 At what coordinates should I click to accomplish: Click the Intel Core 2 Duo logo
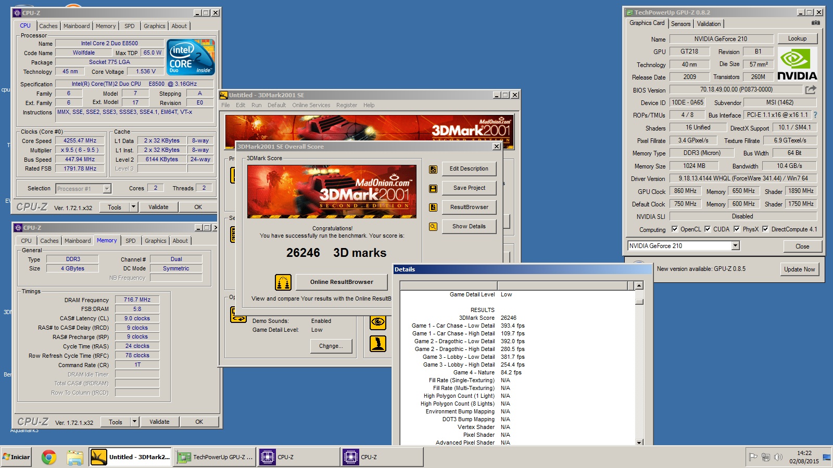[191, 57]
